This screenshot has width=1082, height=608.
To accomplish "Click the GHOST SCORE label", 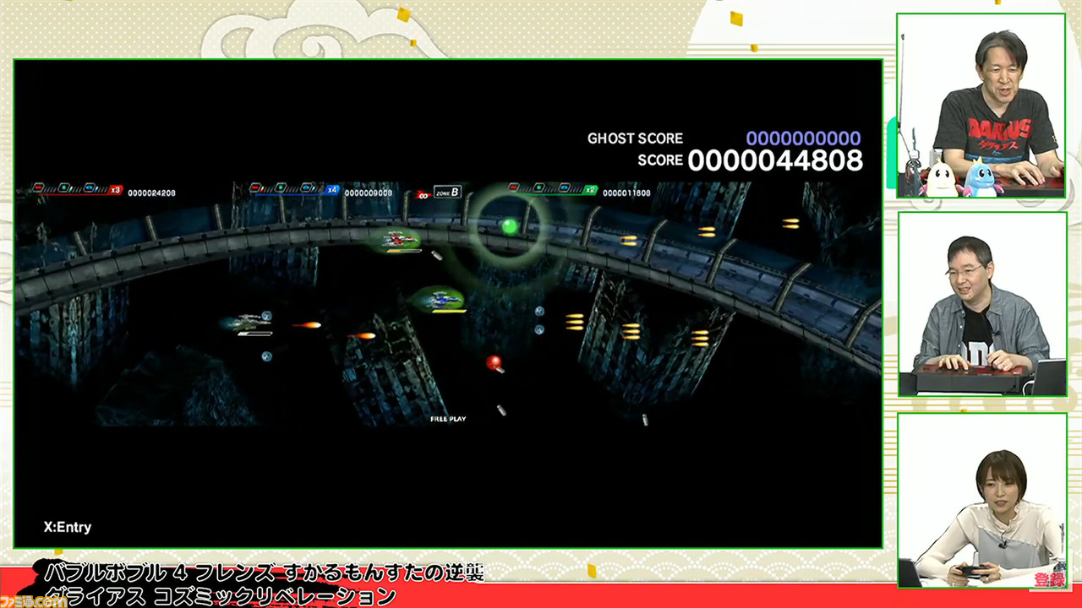I will click(635, 138).
